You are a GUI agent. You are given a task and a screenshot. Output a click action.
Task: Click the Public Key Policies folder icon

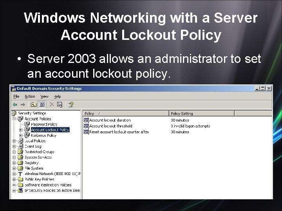pos(20,179)
